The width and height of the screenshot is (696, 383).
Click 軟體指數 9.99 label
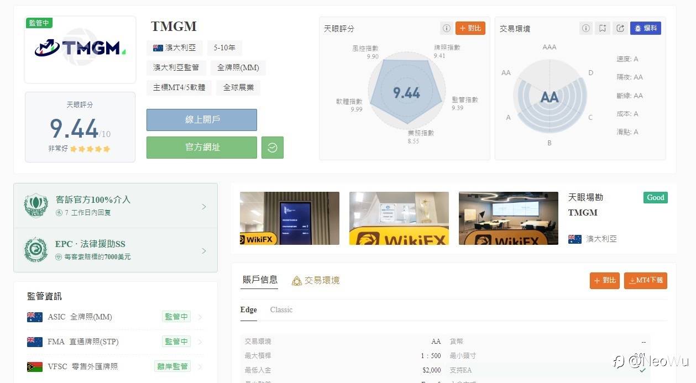(x=349, y=105)
